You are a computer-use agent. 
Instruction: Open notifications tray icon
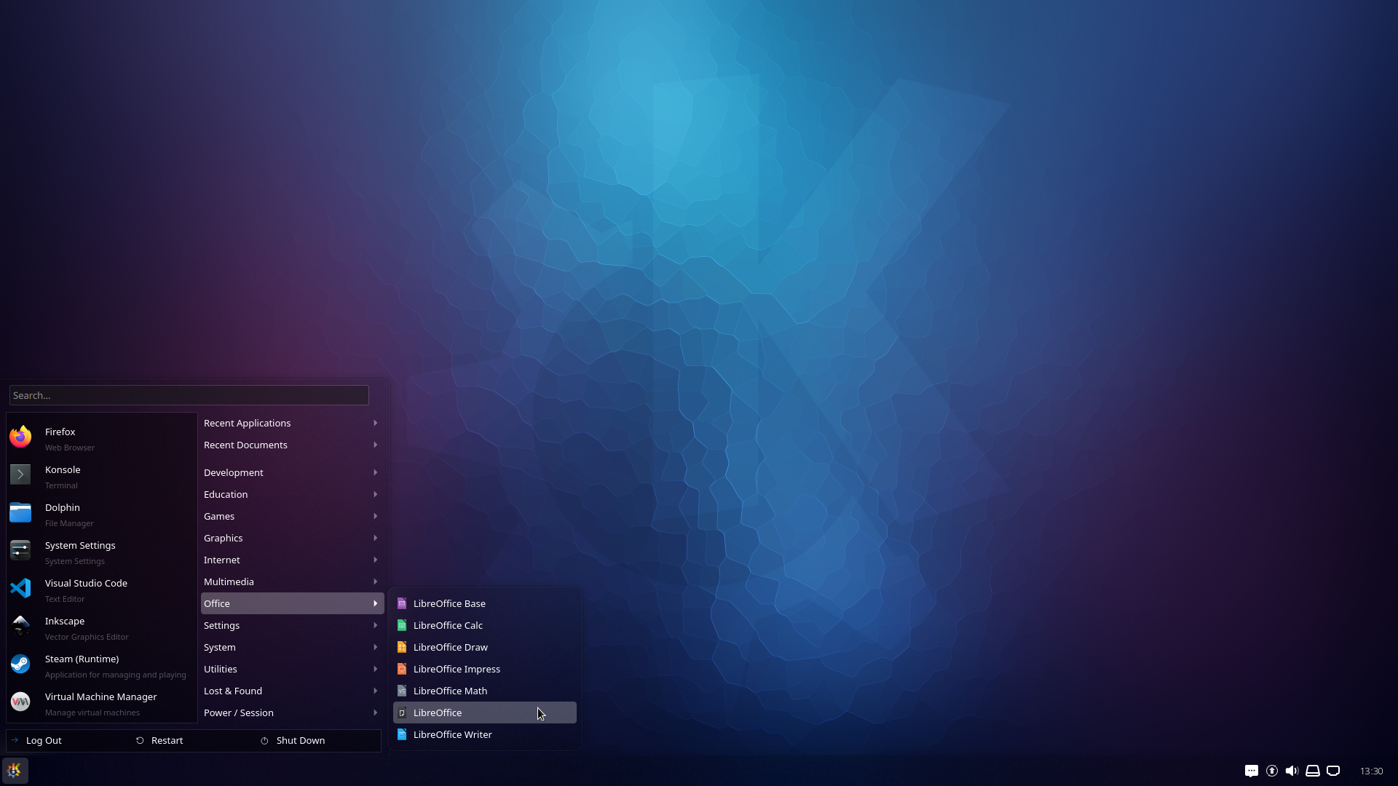click(x=1252, y=771)
